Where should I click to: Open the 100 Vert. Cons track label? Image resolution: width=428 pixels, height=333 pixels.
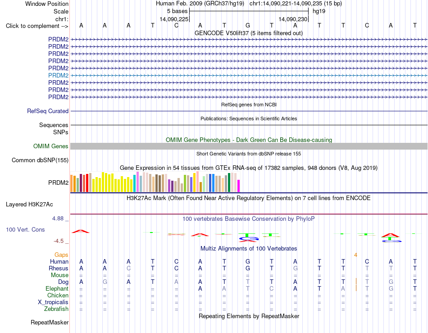[x=25, y=229]
